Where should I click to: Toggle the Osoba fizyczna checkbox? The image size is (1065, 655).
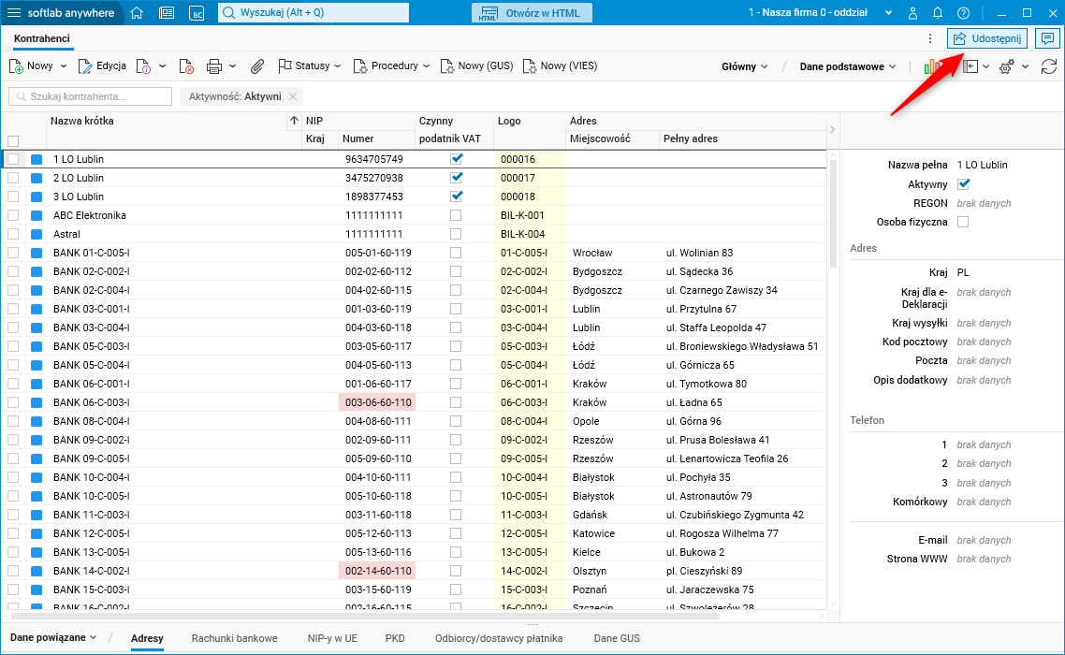point(963,222)
